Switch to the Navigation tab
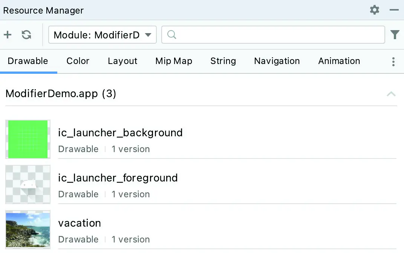This screenshot has height=253, width=404. point(277,61)
